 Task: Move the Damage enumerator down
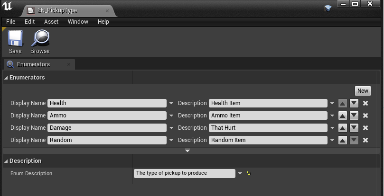[354, 128]
